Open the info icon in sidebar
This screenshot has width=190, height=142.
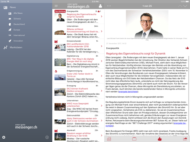(x=47, y=137)
